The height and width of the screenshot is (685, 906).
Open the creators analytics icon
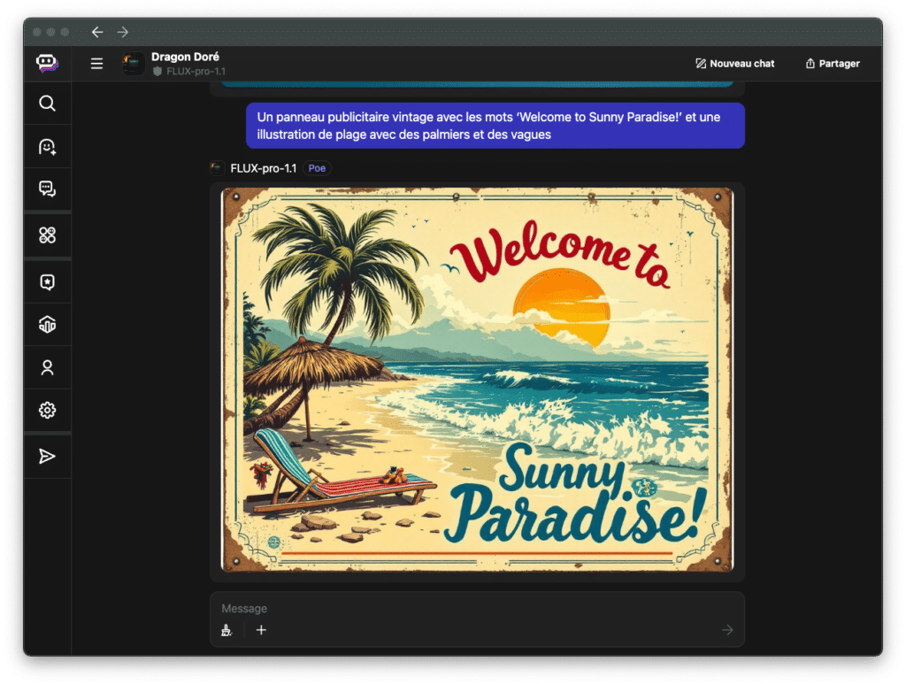[x=48, y=325]
